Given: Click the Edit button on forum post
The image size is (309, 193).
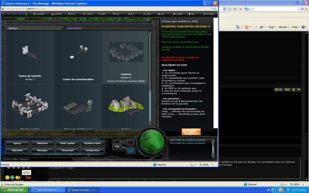Looking at the screenshot, I should pyautogui.click(x=288, y=90).
